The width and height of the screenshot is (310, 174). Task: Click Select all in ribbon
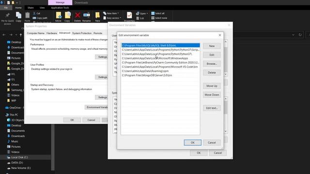[158, 13]
